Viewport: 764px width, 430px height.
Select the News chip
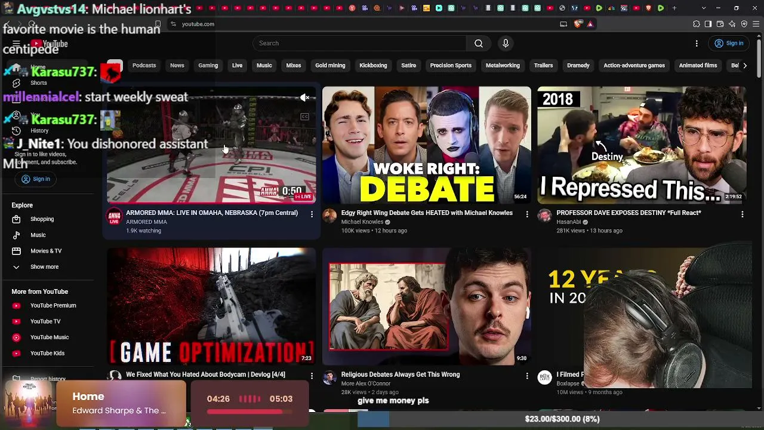[x=177, y=65]
